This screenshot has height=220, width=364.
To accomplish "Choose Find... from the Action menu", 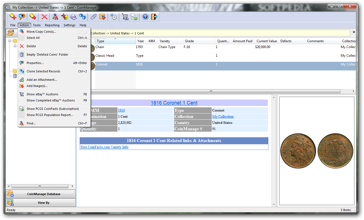I will pos(54,123).
